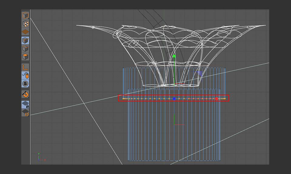Switch to Texture mode checkered cube icon

coord(25,24)
